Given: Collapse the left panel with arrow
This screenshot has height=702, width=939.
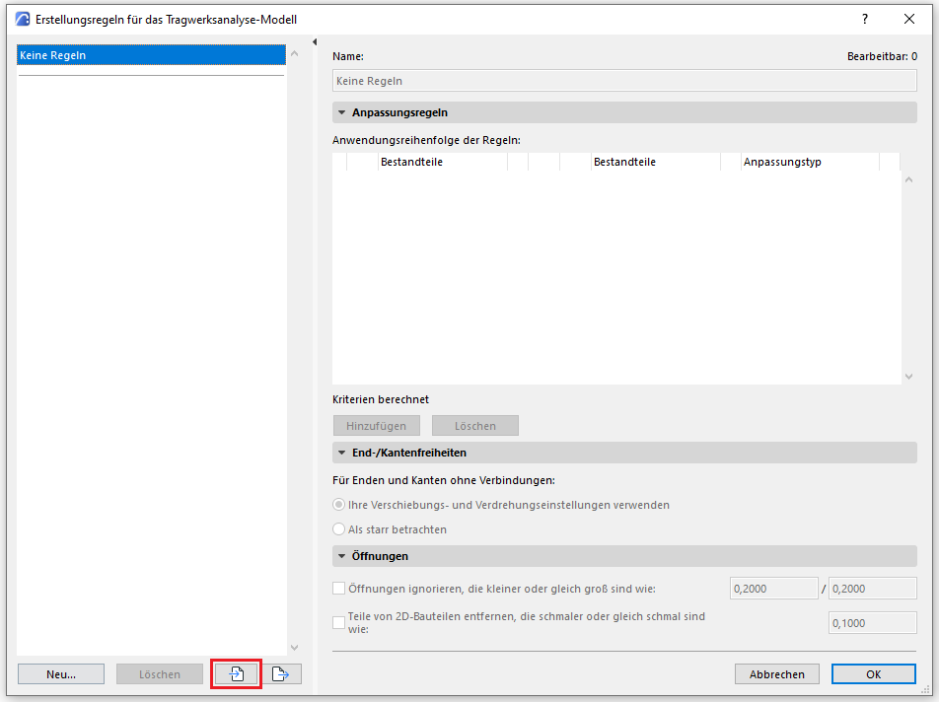Looking at the screenshot, I should (314, 42).
